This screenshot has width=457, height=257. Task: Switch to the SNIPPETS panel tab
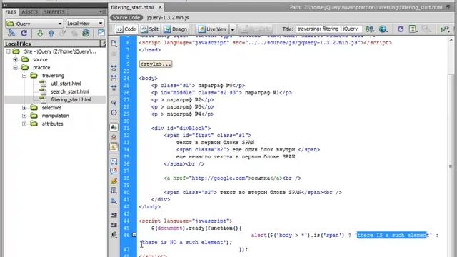click(x=54, y=12)
